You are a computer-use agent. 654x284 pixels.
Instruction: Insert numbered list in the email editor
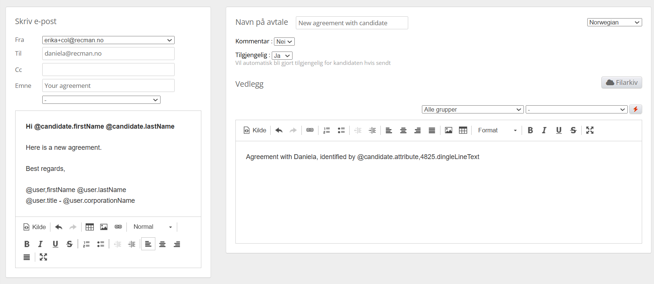pos(86,244)
